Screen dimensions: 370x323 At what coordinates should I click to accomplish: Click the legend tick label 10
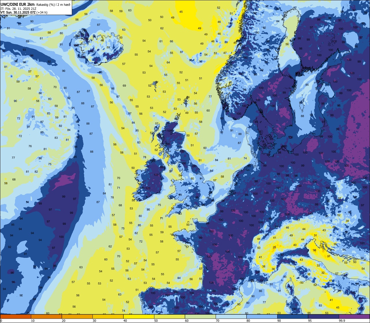(x=33, y=321)
